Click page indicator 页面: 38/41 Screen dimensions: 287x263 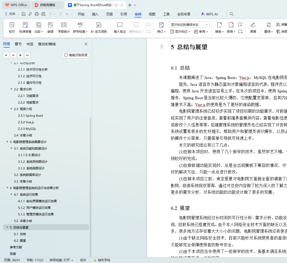tap(12, 260)
